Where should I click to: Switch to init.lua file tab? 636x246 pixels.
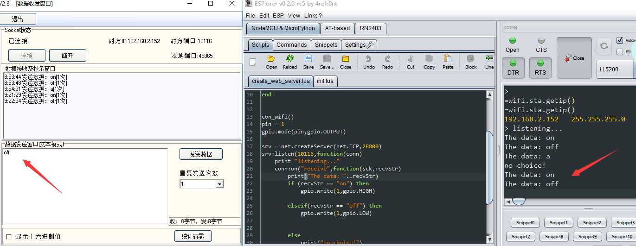(326, 81)
